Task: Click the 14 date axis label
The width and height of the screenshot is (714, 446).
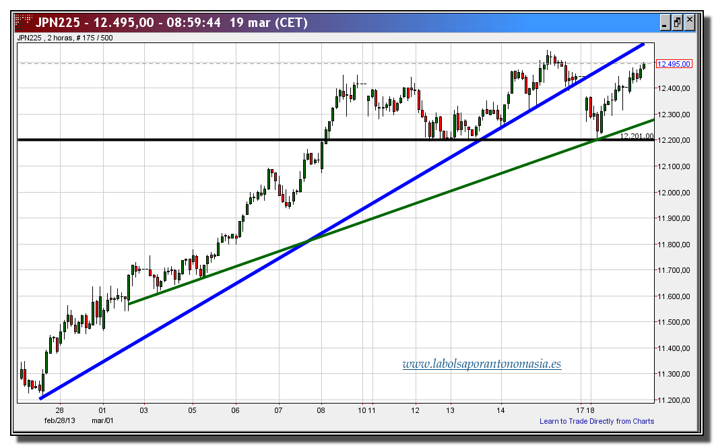Action: [501, 410]
